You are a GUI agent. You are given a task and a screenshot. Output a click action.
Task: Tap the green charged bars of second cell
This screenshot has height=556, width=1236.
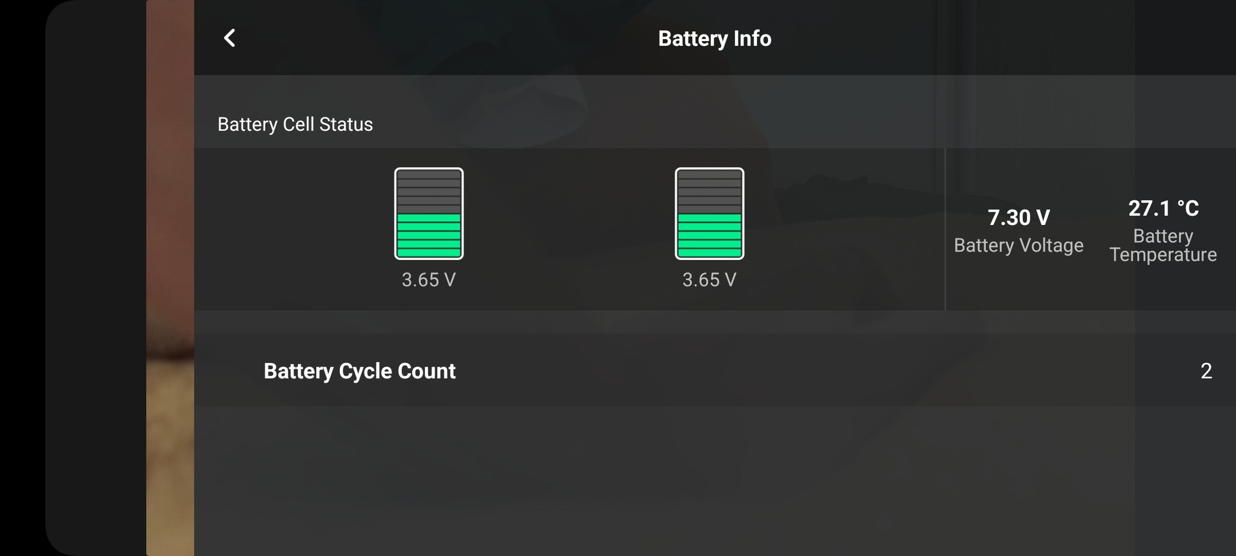coord(709,236)
